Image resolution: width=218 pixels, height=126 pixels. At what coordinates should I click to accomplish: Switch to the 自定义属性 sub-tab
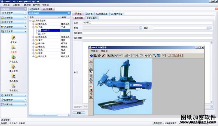pos(92,18)
